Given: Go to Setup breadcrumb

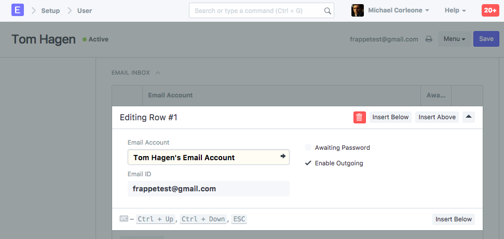Looking at the screenshot, I should pos(50,10).
